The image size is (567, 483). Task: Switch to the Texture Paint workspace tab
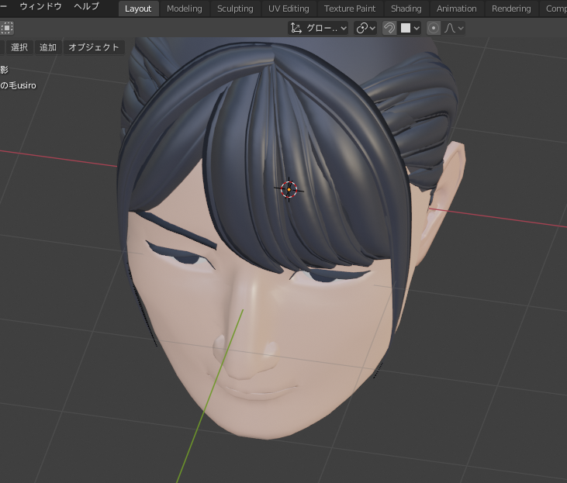(350, 9)
